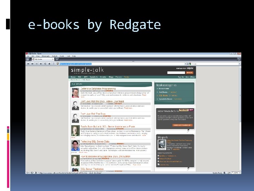Open a new tab with the plus button

[57, 59]
